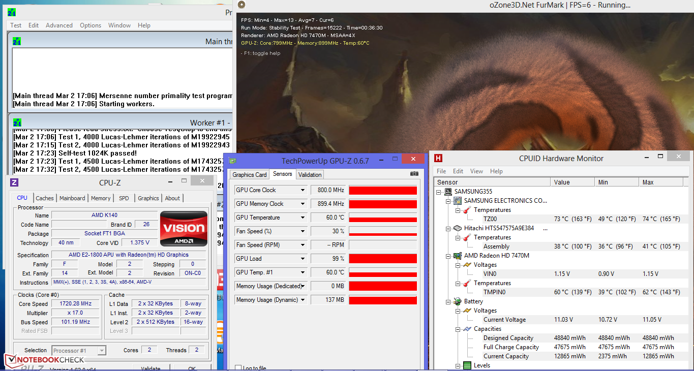Switch to GPU-Z Validation tab
694x371 pixels.
[310, 175]
